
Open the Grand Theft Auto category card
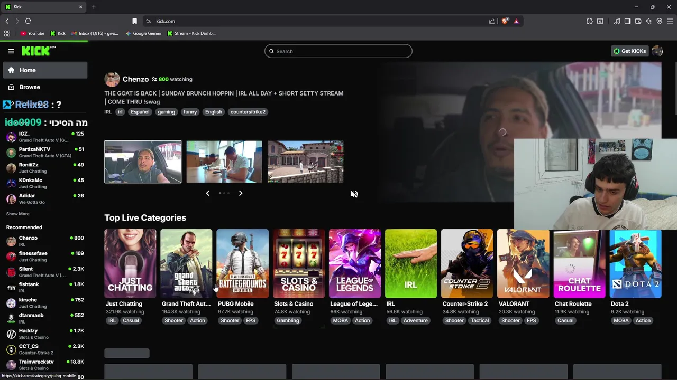click(x=186, y=263)
